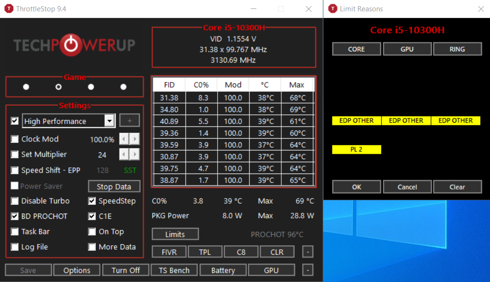The width and height of the screenshot is (490, 282).
Task: Click the minus button next to GPU
Action: (x=308, y=270)
